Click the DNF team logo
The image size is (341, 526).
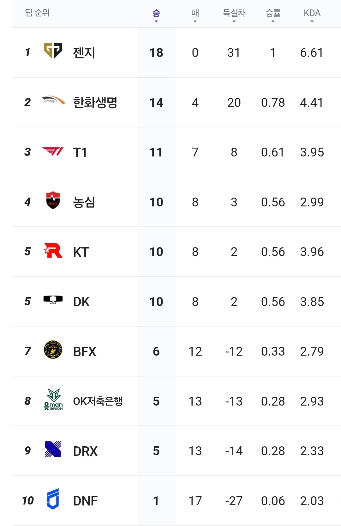pyautogui.click(x=53, y=499)
